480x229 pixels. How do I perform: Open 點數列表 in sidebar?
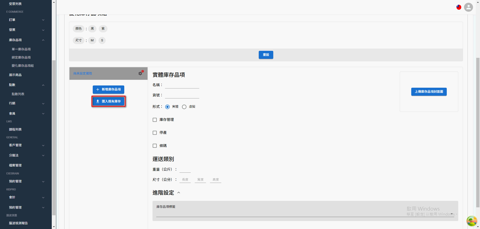18,94
